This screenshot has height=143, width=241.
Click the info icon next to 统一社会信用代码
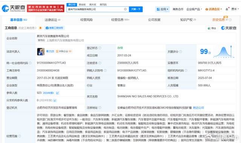pyautogui.click(x=30, y=63)
